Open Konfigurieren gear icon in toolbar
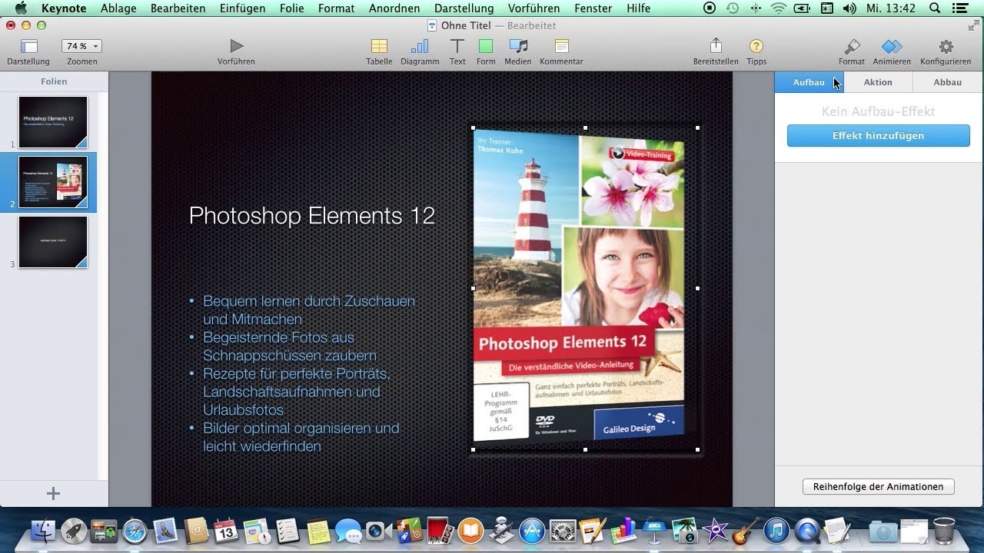This screenshot has width=984, height=553. pyautogui.click(x=946, y=47)
